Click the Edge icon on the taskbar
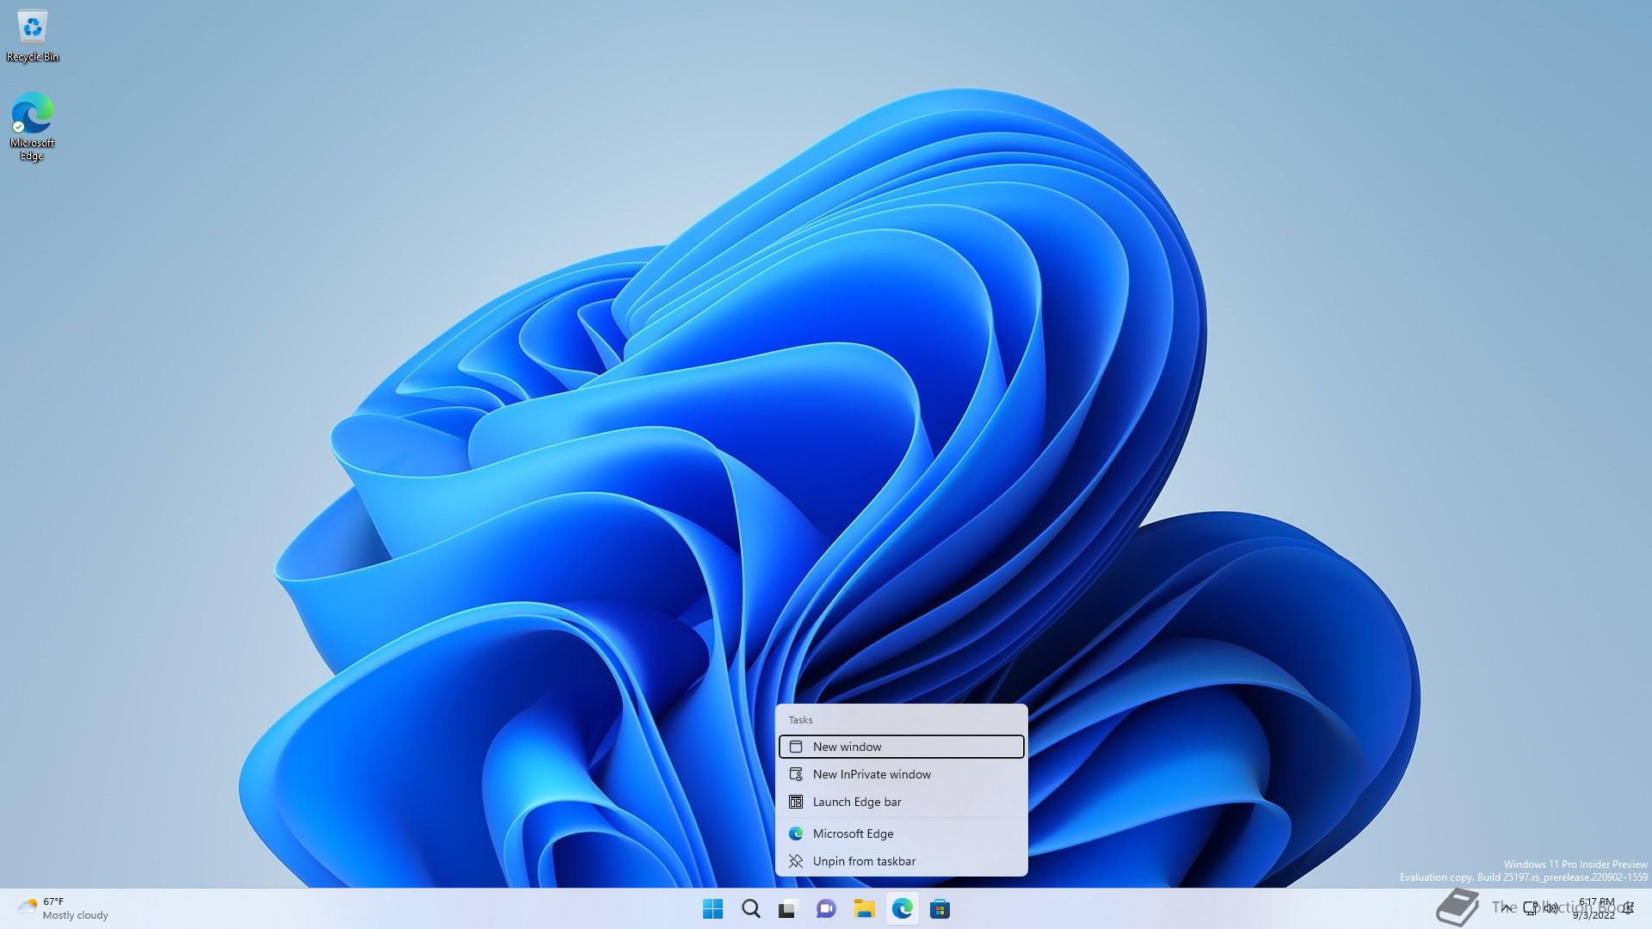 (x=902, y=908)
